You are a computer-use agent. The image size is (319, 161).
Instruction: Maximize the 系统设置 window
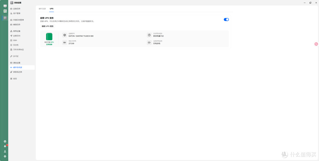(x=310, y=3)
